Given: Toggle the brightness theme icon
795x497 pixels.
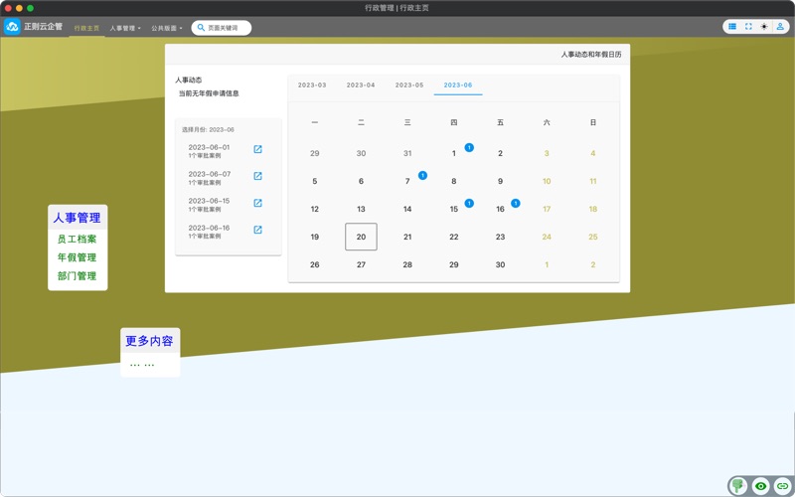Looking at the screenshot, I should (x=764, y=27).
